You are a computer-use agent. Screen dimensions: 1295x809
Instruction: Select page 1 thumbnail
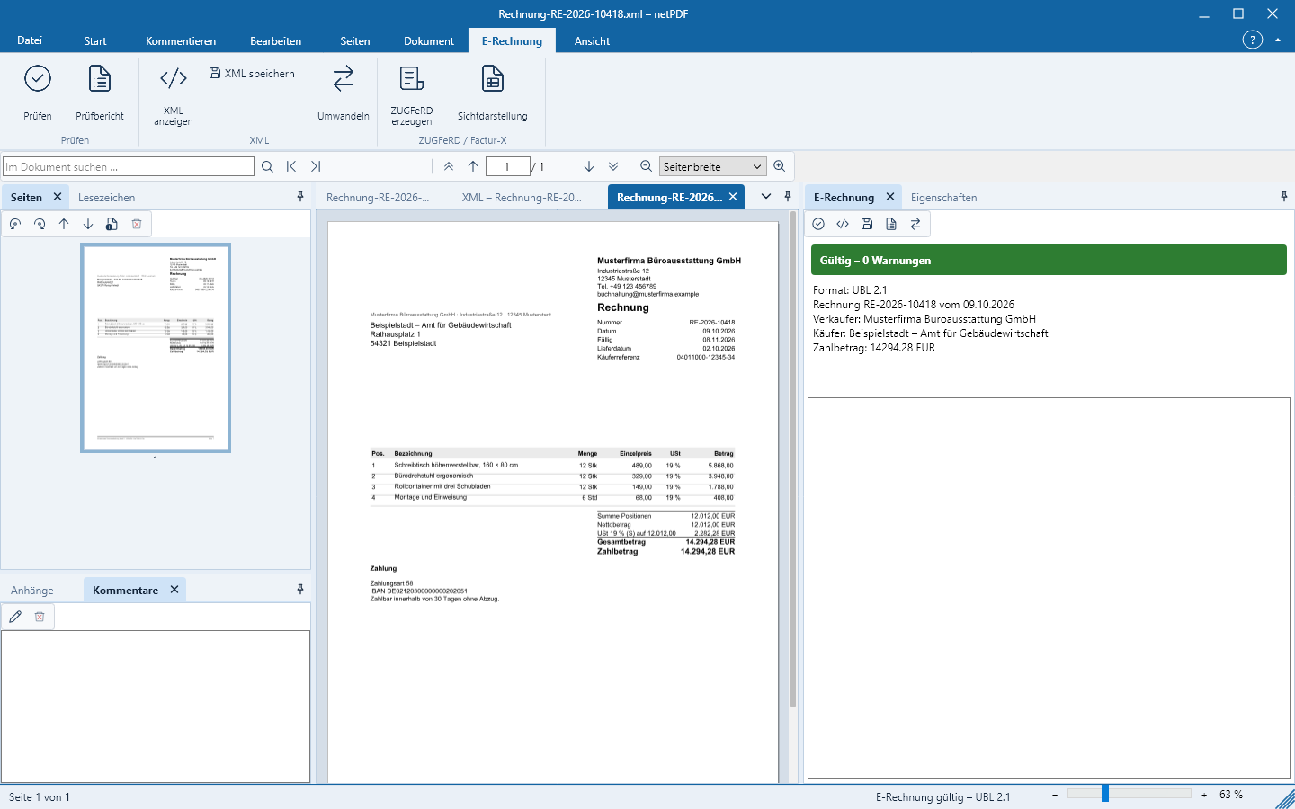[x=156, y=348]
